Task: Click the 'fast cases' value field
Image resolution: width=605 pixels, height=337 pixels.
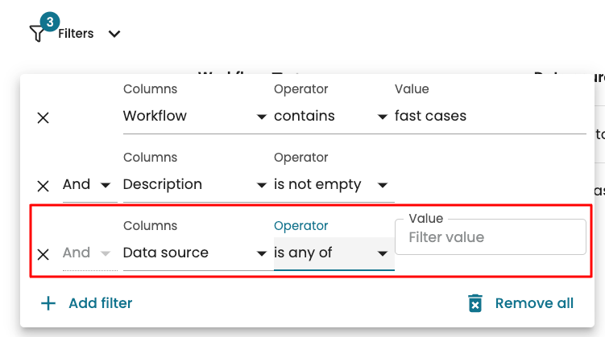Action: 488,117
